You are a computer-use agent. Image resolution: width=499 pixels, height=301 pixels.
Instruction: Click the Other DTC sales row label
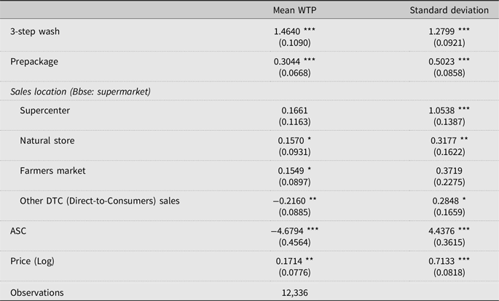[x=100, y=201]
